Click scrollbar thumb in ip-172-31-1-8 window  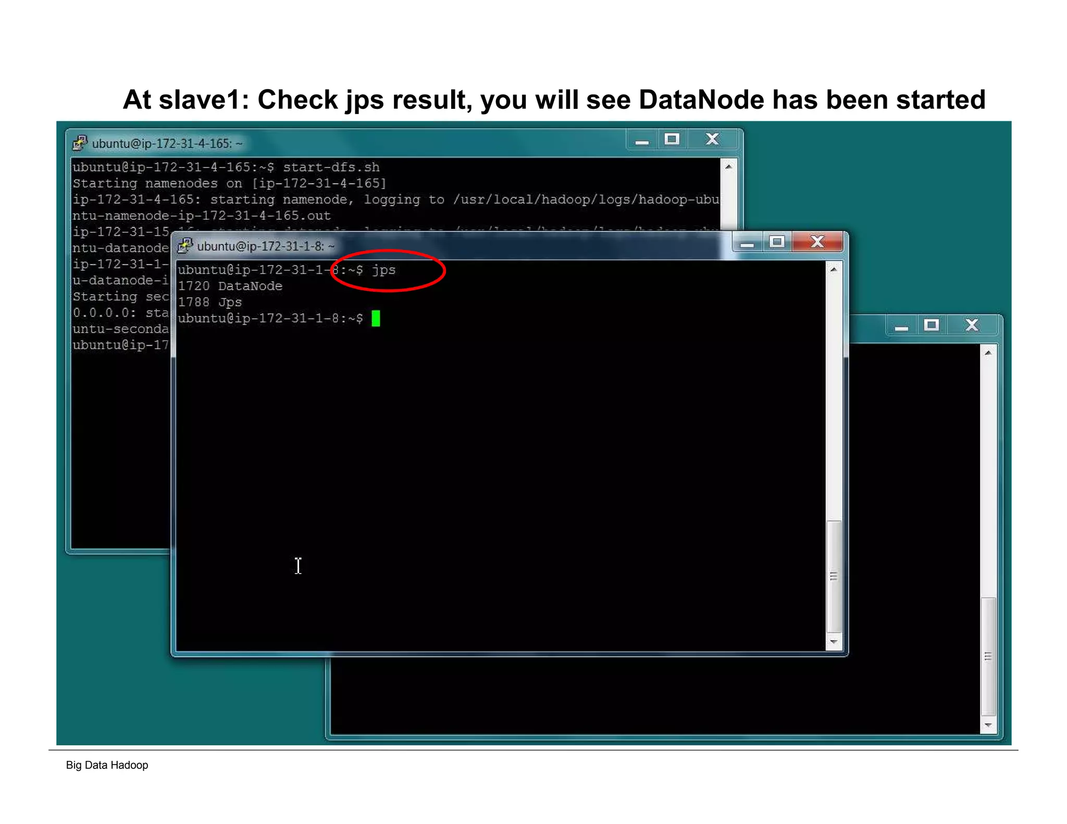(x=834, y=576)
